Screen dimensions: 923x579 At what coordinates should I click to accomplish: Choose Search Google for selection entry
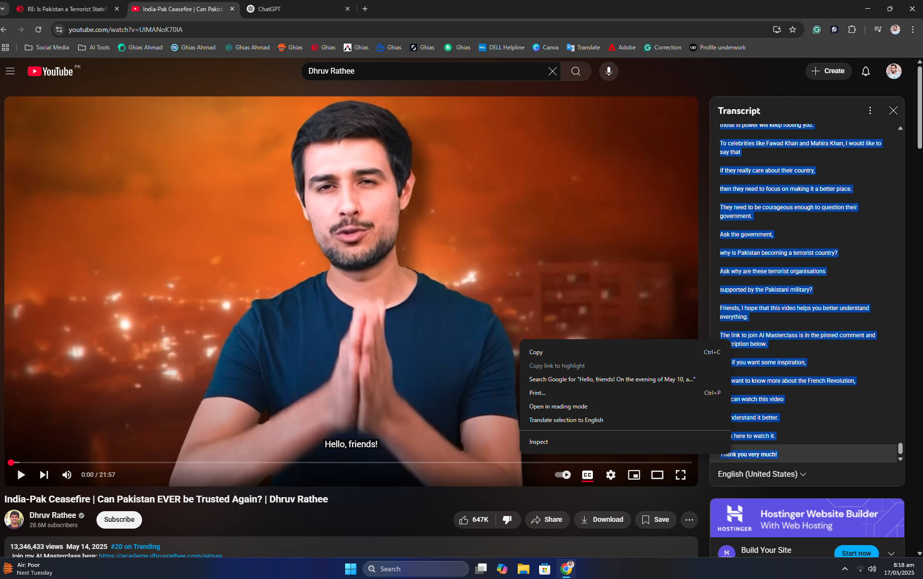tap(624, 379)
